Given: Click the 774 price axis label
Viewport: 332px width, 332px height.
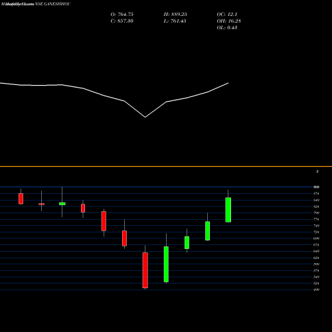Looking at the screenshot, I should 317,219.
